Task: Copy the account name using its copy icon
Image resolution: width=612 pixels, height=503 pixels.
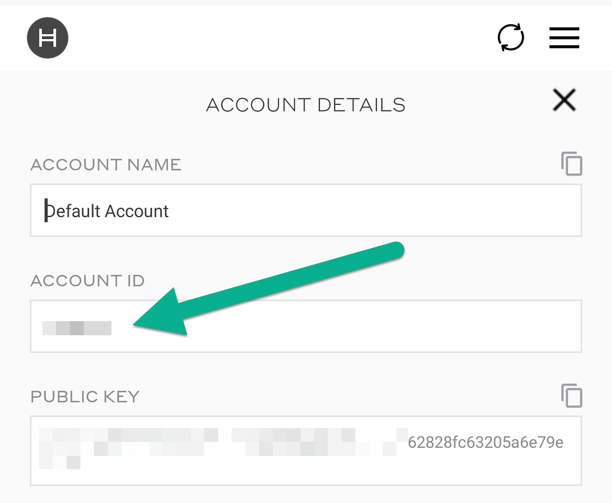Action: 571,164
